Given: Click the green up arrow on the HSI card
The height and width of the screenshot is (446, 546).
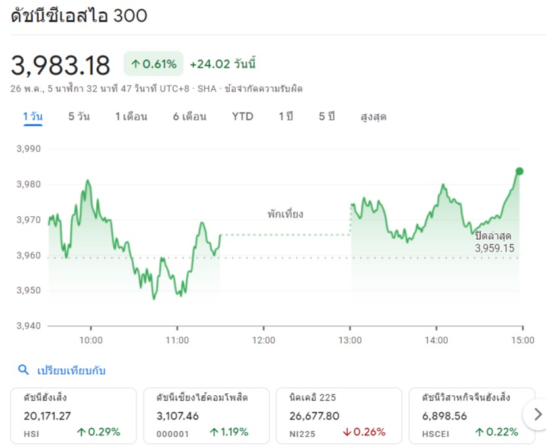Looking at the screenshot, I should 82,432.
